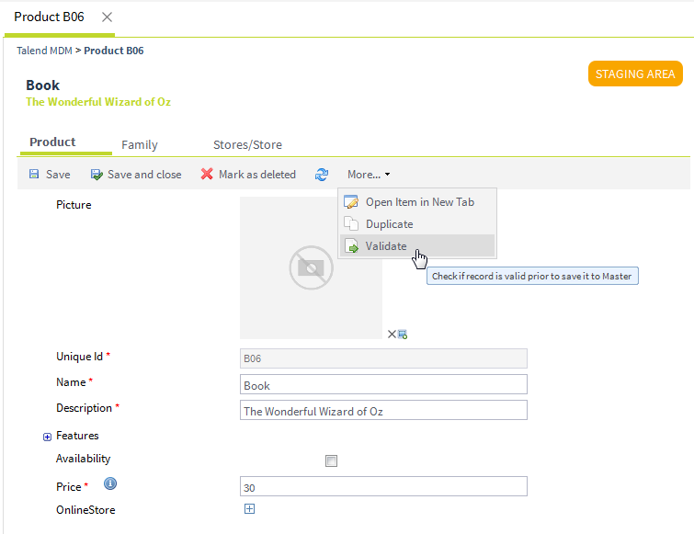Viewport: 694px width, 534px height.
Task: Expand the Features section
Action: point(47,437)
